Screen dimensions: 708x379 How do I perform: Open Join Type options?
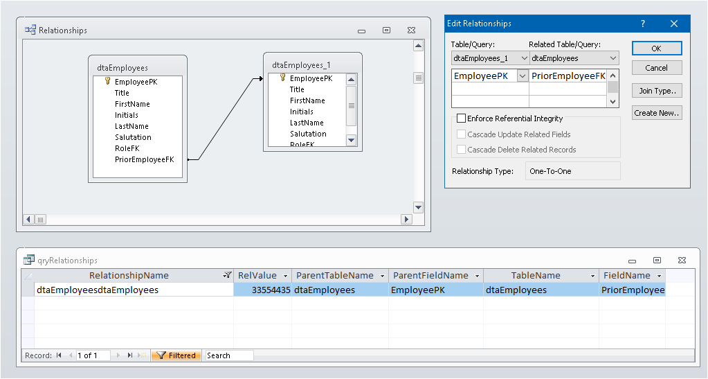(x=657, y=91)
